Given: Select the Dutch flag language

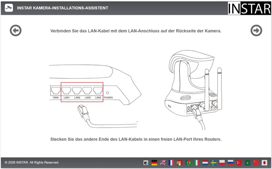Looking at the screenshot, I should (x=205, y=163).
